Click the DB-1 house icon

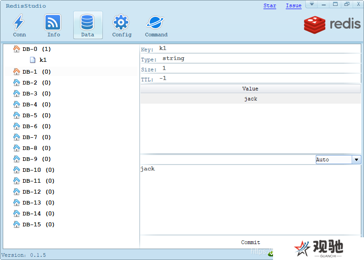(x=17, y=71)
